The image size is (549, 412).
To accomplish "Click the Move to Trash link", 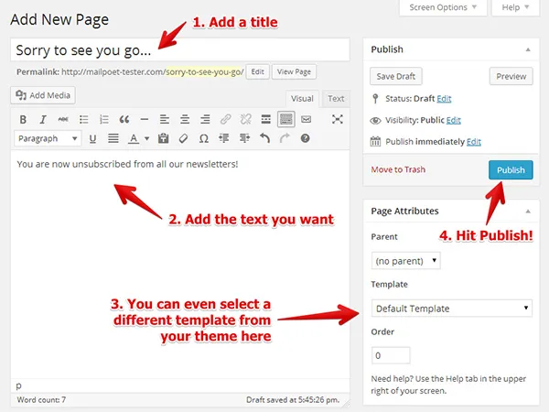I will [x=398, y=169].
